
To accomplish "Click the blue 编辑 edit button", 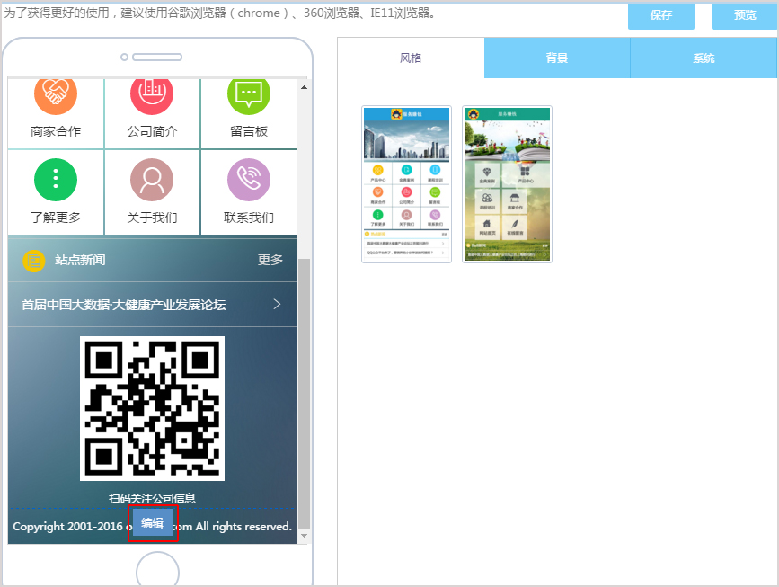I will tap(153, 522).
